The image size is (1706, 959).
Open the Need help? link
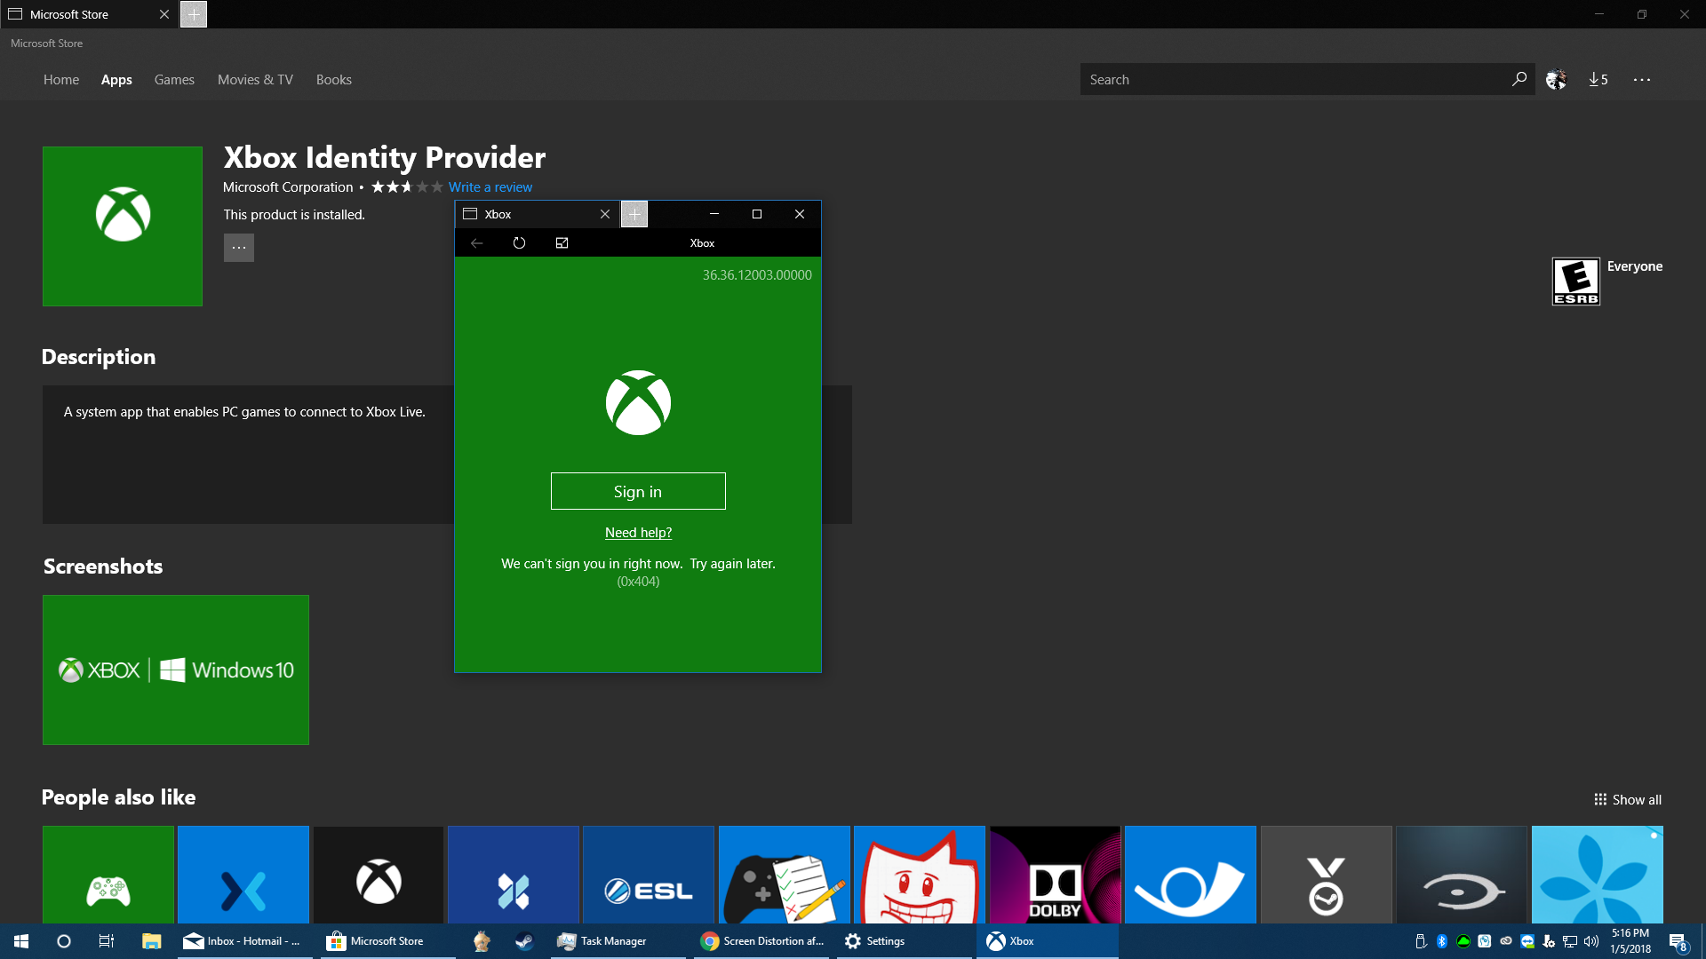pos(638,533)
